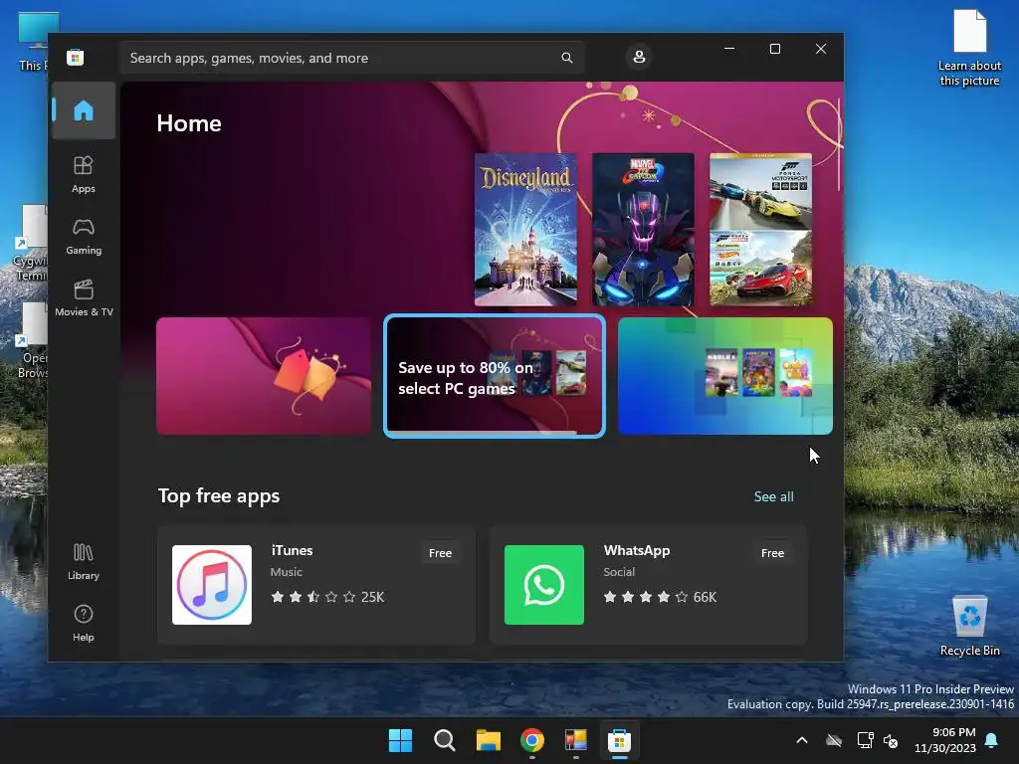Select the pink price tags promo card
Image resolution: width=1019 pixels, height=764 pixels.
click(x=263, y=375)
